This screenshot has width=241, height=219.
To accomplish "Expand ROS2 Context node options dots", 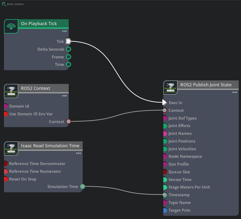I will [x=64, y=96].
